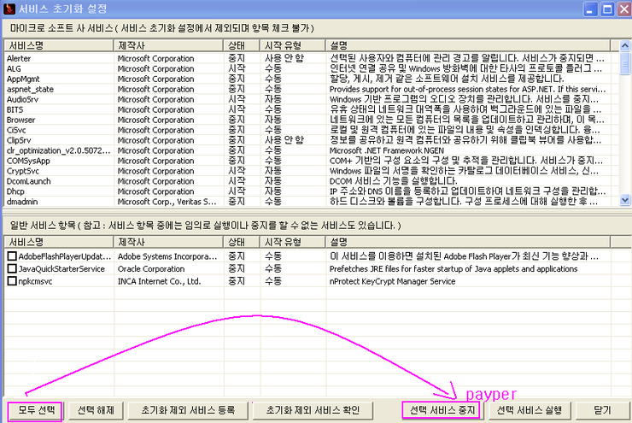The height and width of the screenshot is (423, 632).
Task: Sort top list by 서비스명 column header
Action: tap(58, 44)
